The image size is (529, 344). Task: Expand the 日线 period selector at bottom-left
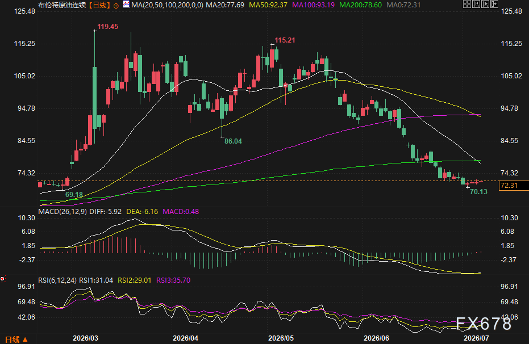click(x=16, y=339)
